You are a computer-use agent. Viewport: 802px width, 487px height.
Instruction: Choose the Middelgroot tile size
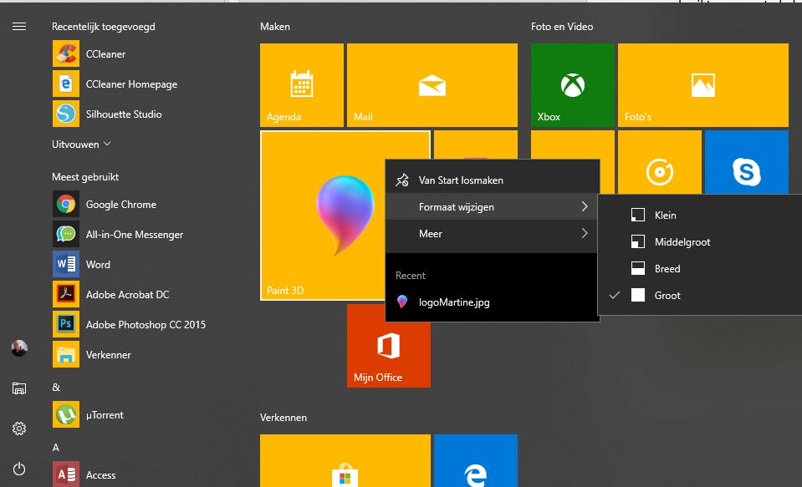click(x=682, y=242)
